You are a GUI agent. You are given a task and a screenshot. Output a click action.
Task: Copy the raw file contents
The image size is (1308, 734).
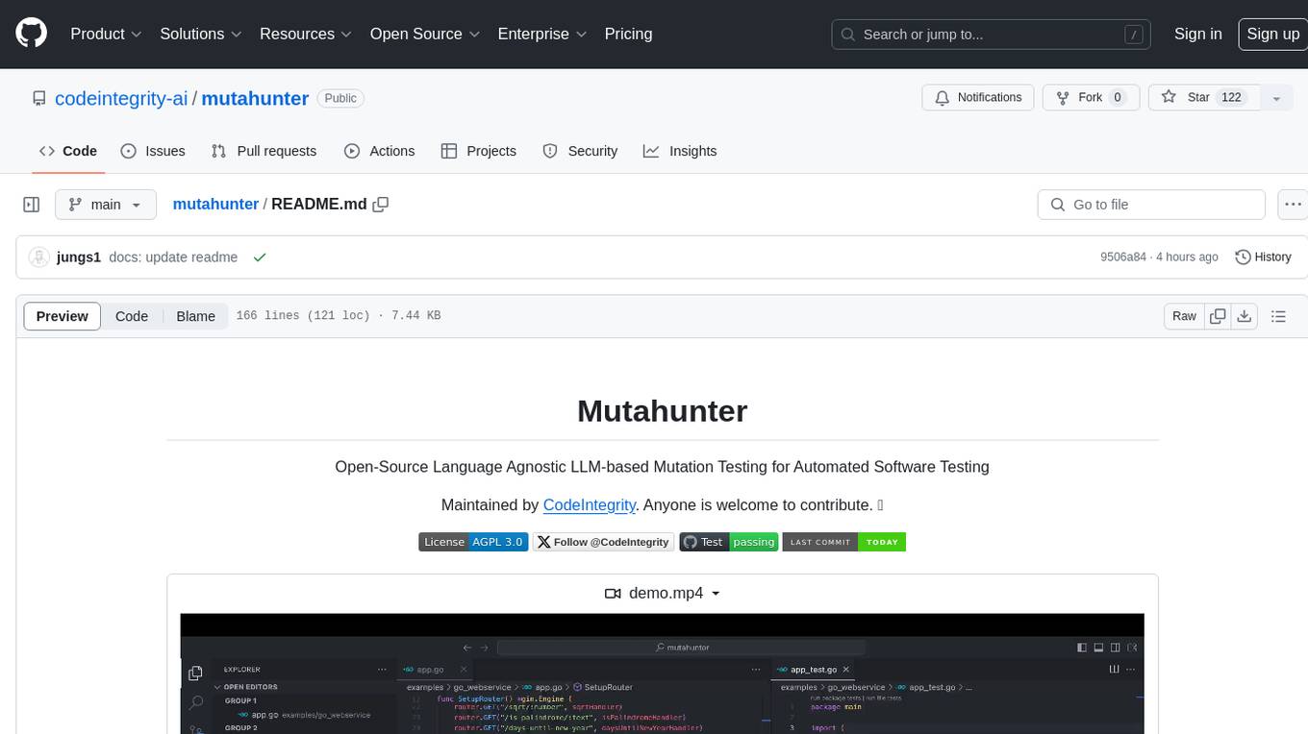1218,316
